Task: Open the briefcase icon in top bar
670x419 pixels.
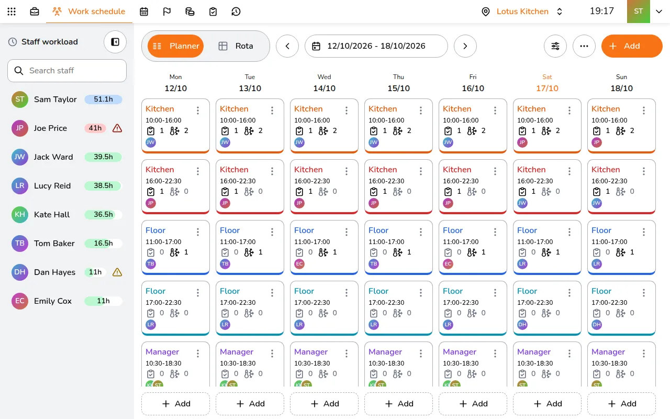Action: tap(35, 12)
